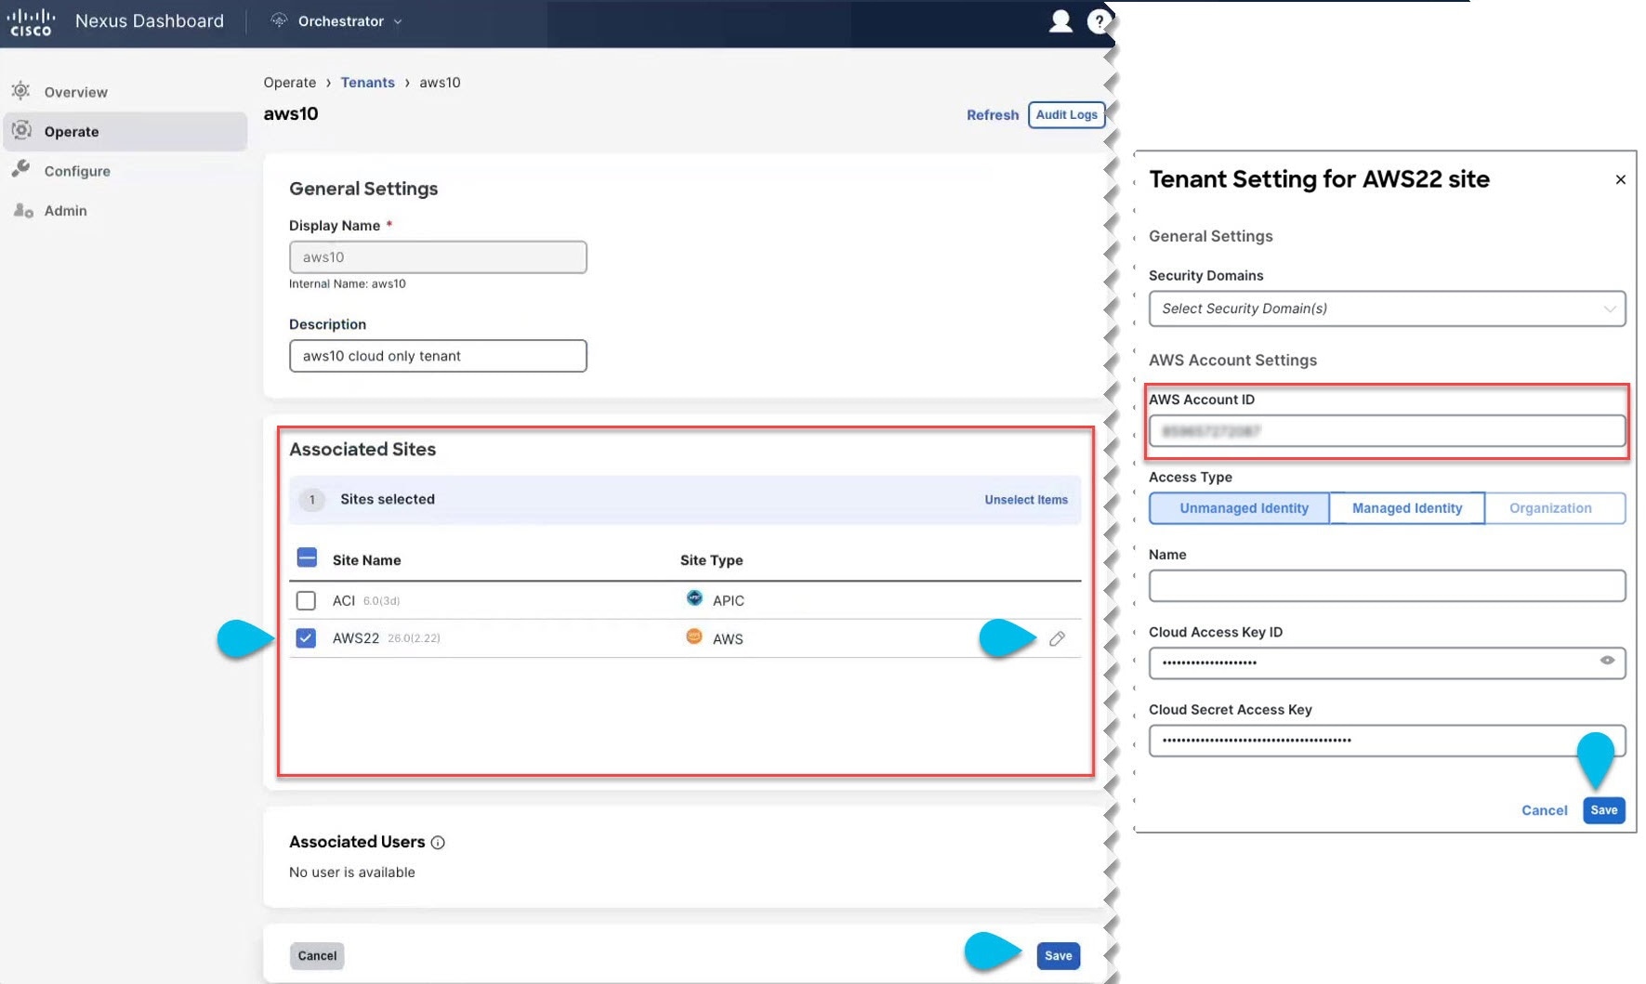The width and height of the screenshot is (1646, 984).
Task: Open the help question mark icon
Action: 1099,21
